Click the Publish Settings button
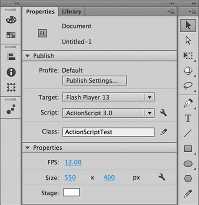Viewport: 199px width, 205px height. click(x=94, y=80)
